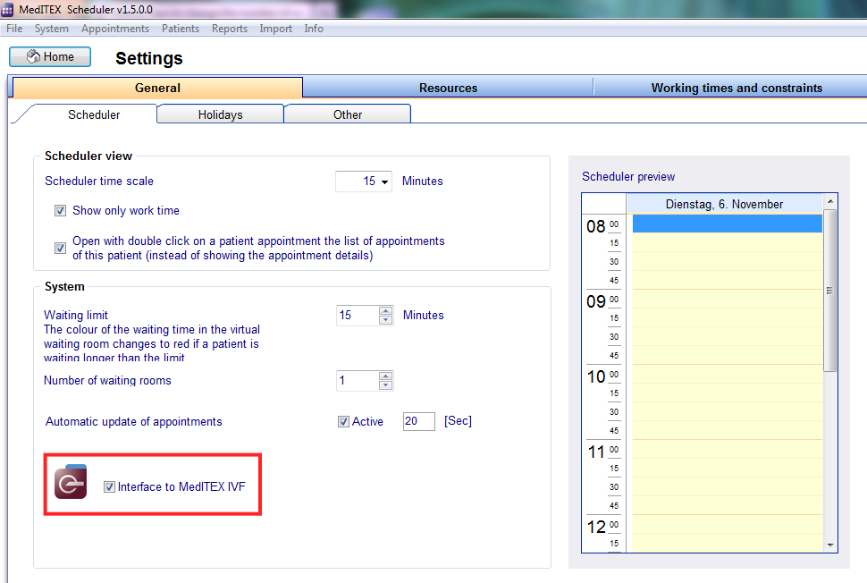Click the 12 hour label in preview

point(595,528)
